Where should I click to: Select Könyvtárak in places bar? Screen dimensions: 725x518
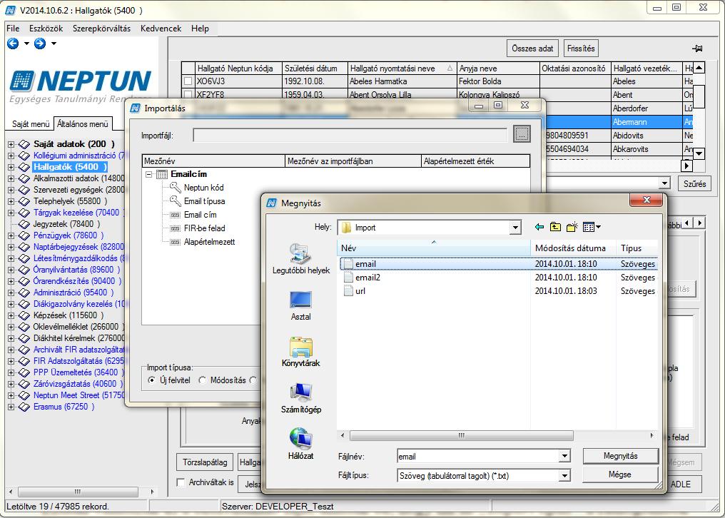tap(301, 352)
